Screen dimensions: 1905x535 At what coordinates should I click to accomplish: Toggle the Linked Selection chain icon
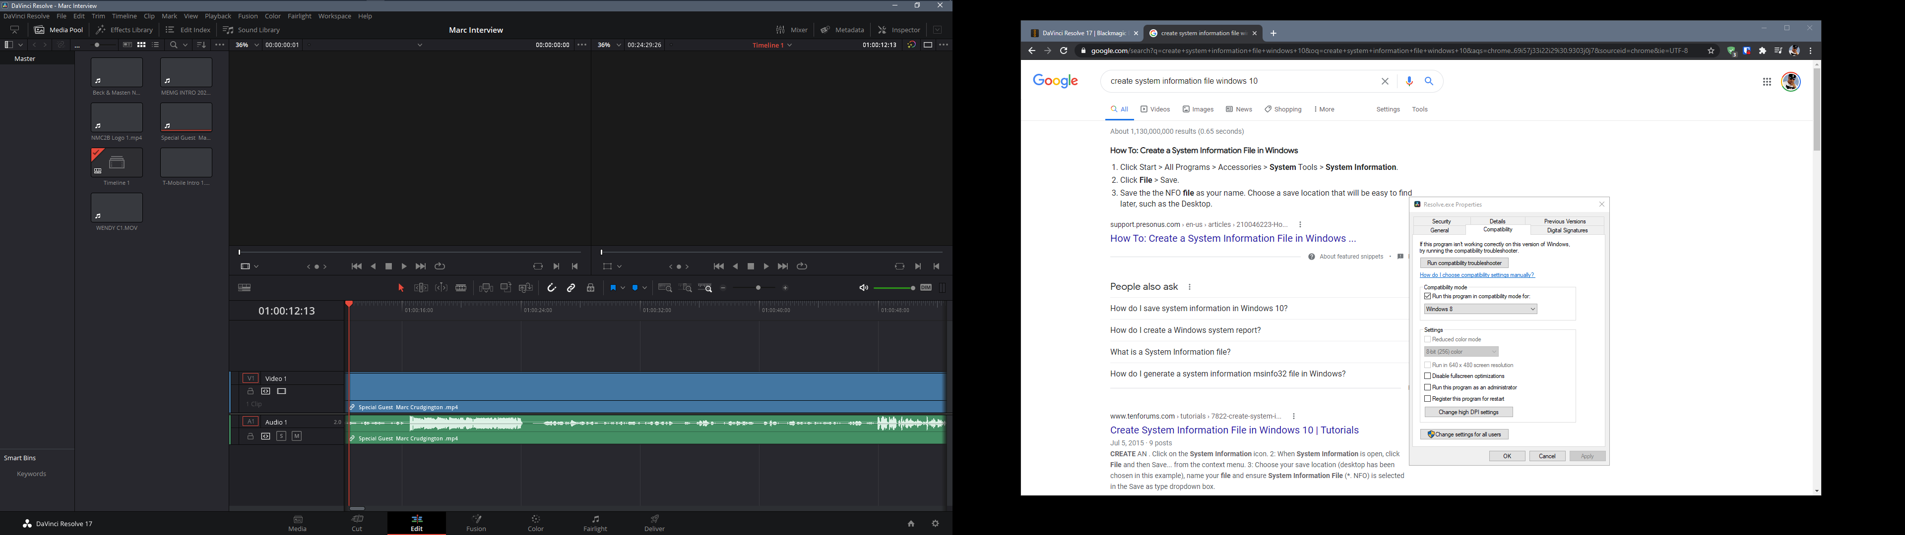pyautogui.click(x=571, y=288)
